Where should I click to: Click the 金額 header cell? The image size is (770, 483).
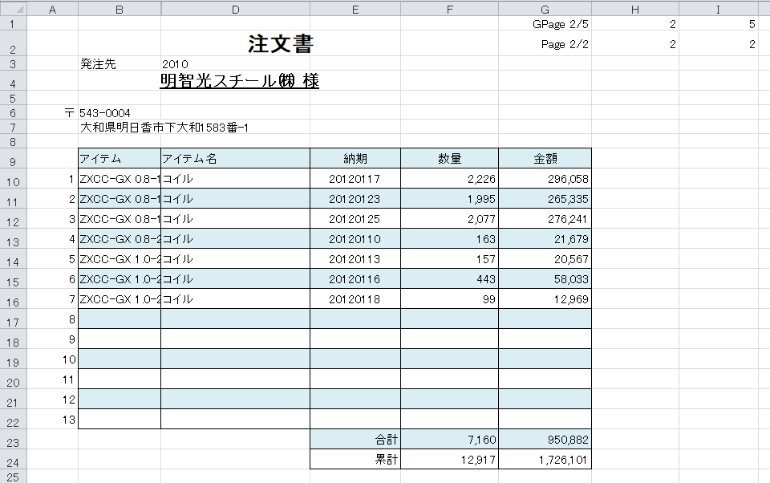pos(545,158)
